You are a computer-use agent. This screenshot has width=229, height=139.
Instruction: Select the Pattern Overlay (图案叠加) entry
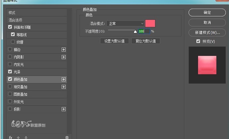(37, 94)
